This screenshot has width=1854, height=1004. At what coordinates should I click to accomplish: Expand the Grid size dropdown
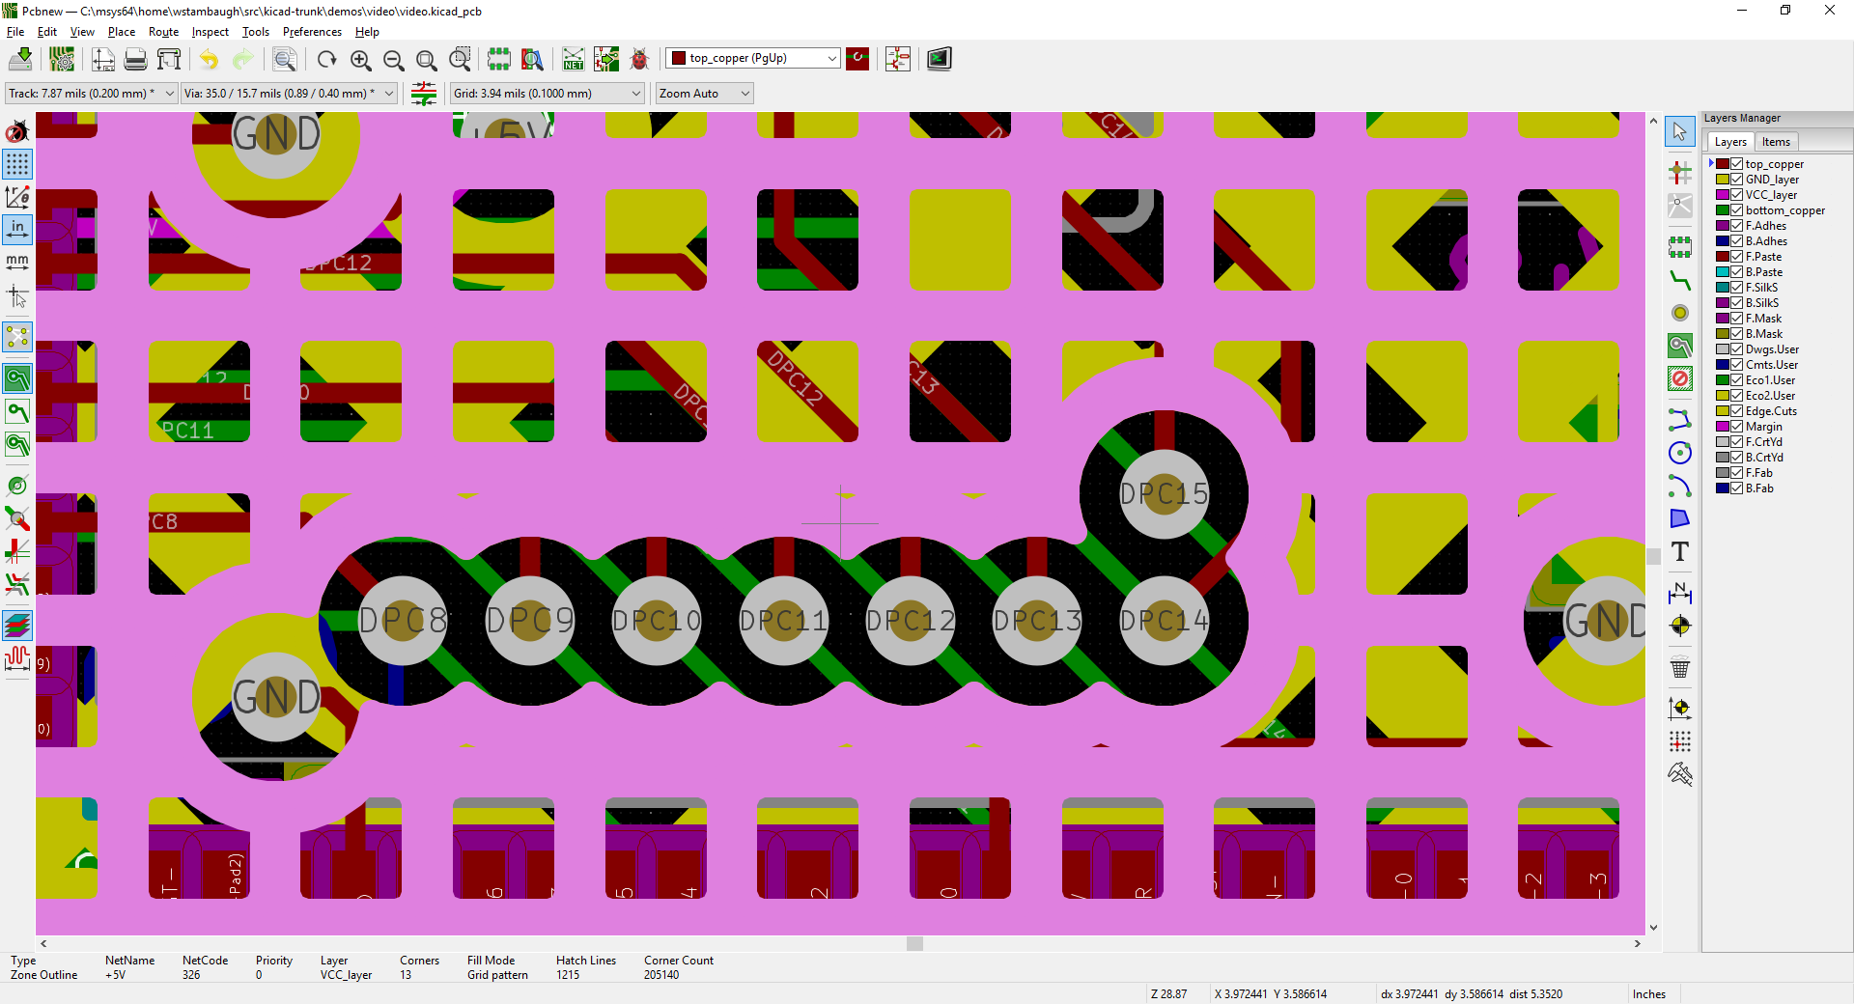(547, 94)
